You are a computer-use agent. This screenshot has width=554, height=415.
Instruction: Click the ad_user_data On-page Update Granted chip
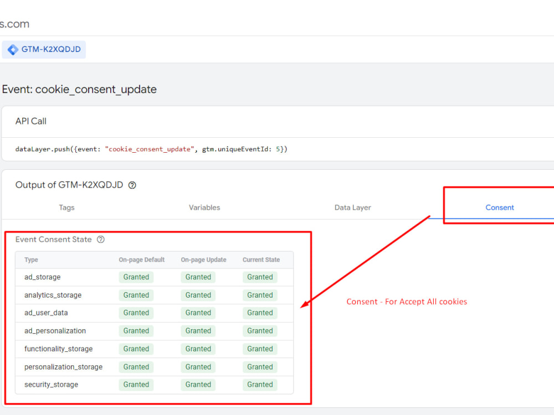198,313
